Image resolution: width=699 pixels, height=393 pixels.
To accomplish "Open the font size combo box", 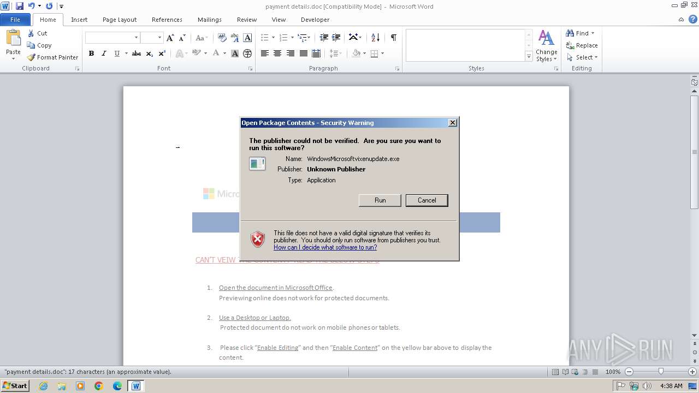I will coord(152,38).
